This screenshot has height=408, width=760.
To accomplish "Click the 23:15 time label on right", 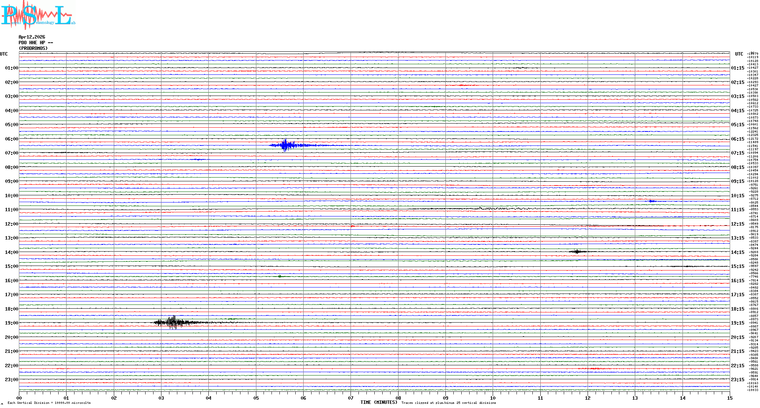I will pyautogui.click(x=737, y=380).
